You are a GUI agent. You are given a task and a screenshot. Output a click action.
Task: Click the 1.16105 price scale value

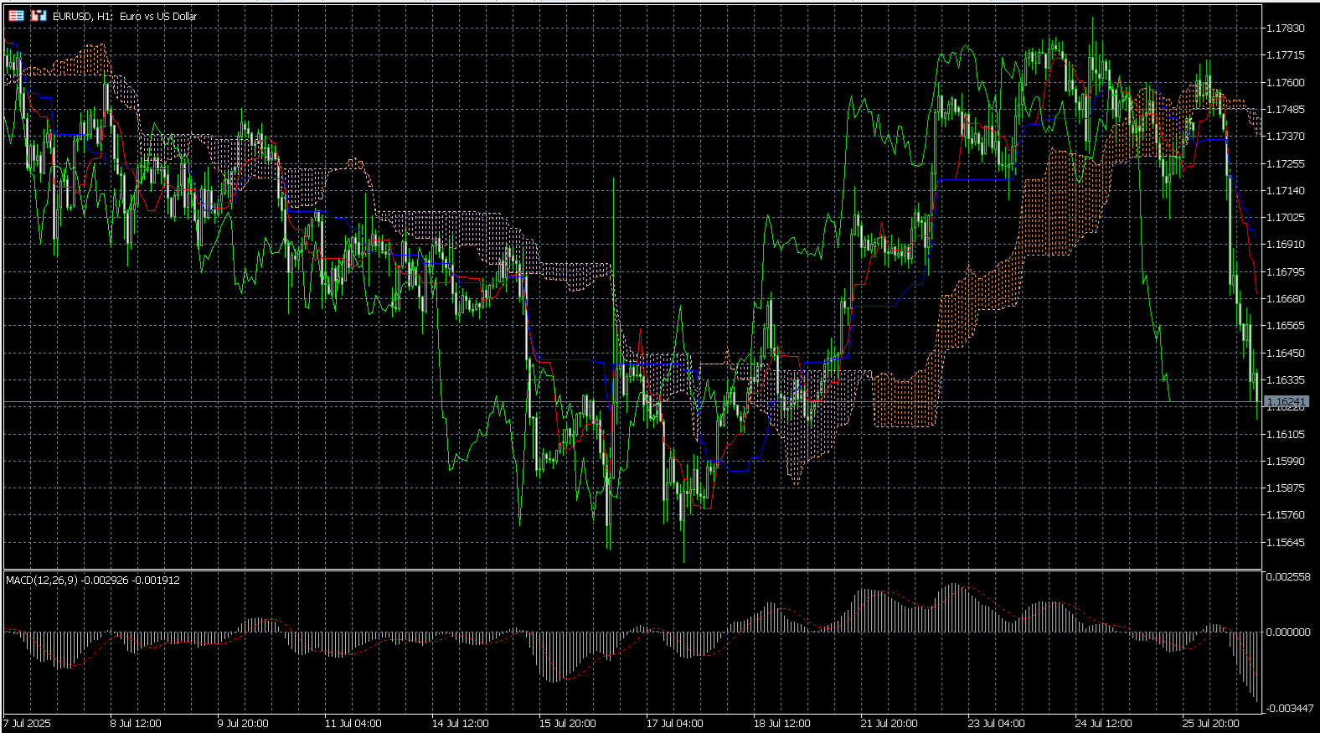[x=1286, y=434]
